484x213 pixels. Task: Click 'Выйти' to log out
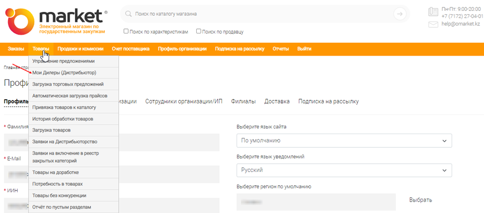tap(304, 49)
